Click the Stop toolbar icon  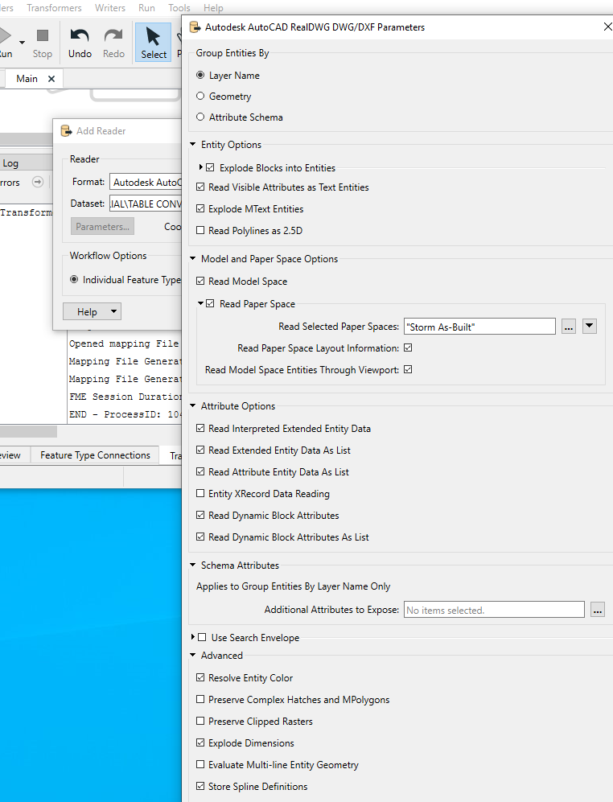coord(43,43)
